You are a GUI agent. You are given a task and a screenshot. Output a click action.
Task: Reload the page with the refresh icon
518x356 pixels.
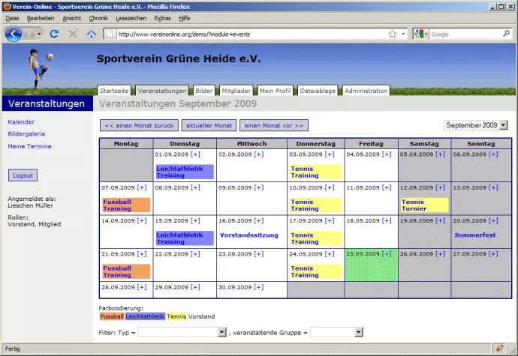point(54,34)
